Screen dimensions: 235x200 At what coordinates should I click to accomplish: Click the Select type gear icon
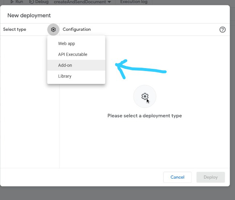pyautogui.click(x=53, y=29)
